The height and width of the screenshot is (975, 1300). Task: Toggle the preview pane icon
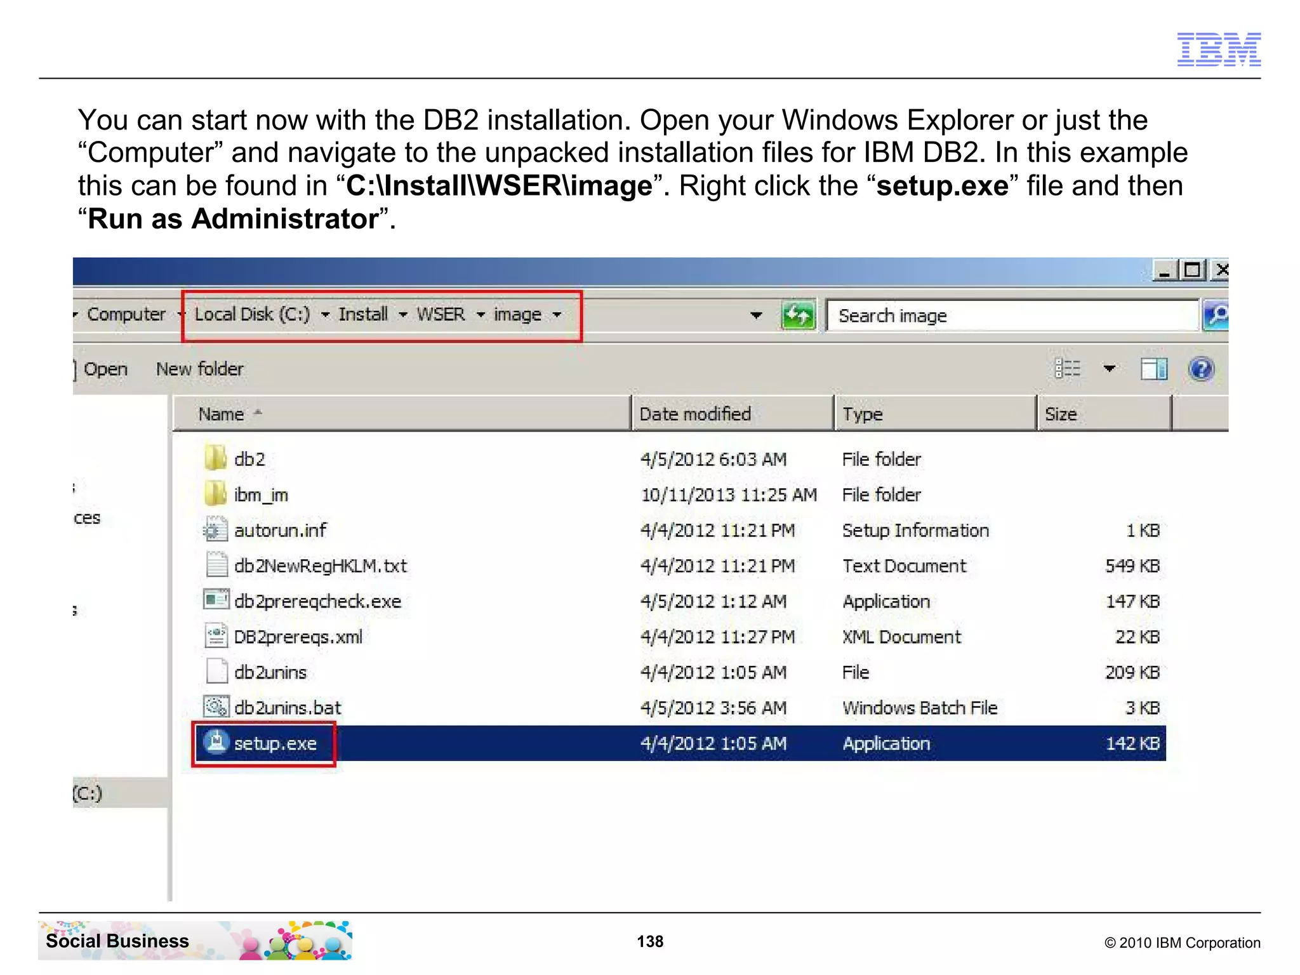point(1154,369)
